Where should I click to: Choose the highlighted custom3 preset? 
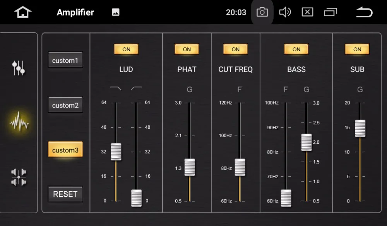click(x=65, y=150)
